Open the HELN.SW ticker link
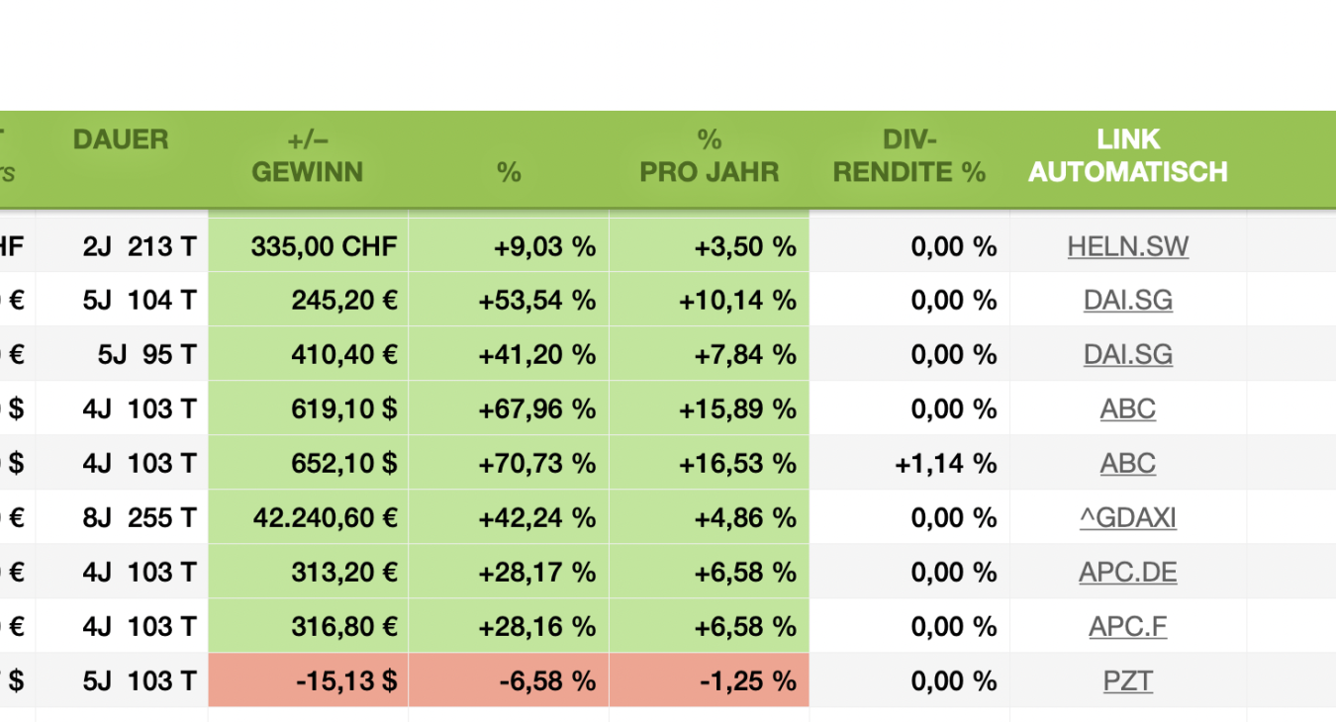Image resolution: width=1336 pixels, height=722 pixels. point(1128,246)
